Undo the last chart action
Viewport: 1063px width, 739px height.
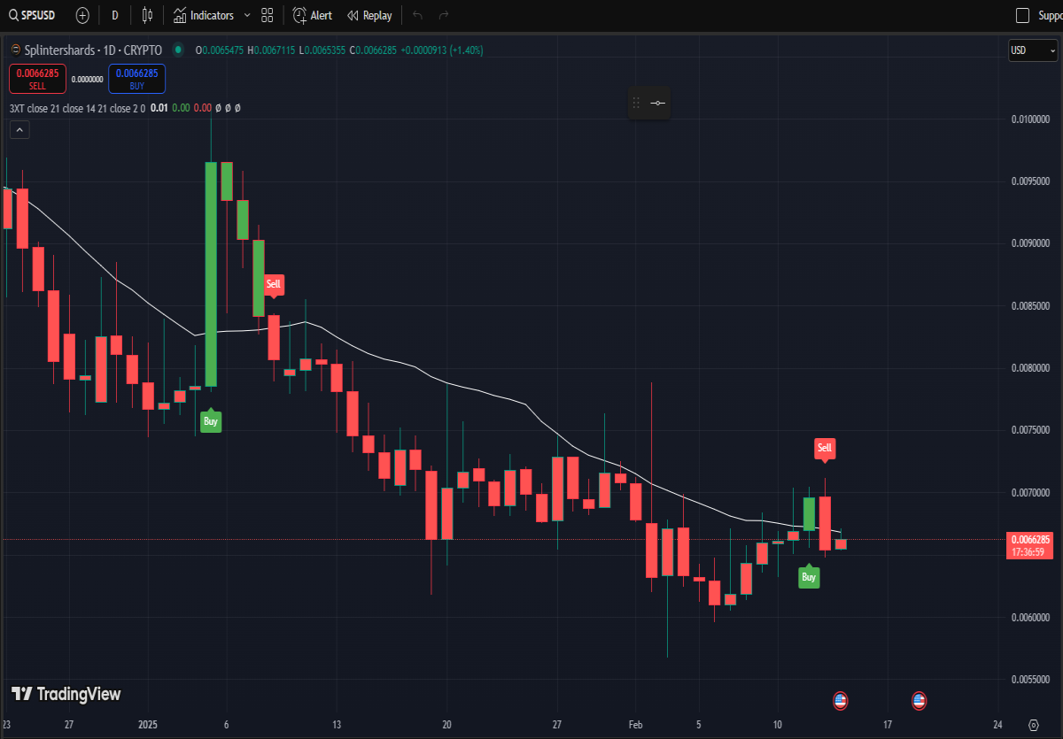point(418,15)
